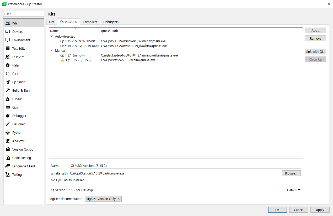The image size is (333, 216).
Task: Open the Help question-mark icon
Action: pyautogui.click(x=8, y=65)
